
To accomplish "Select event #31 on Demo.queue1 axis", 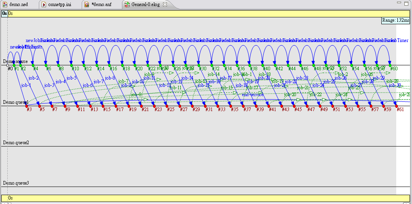I will point(205,106).
